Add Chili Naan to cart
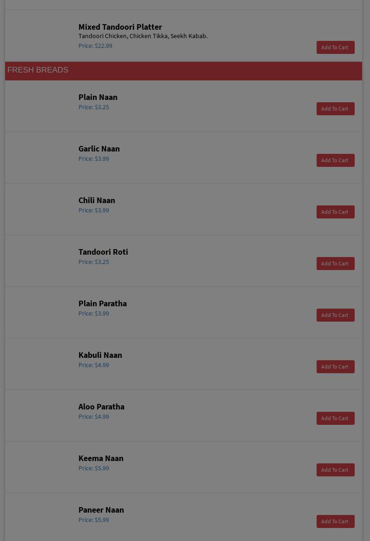 click(335, 212)
